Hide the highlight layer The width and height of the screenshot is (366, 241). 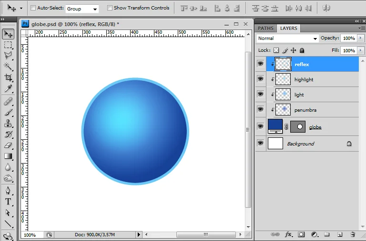(260, 79)
